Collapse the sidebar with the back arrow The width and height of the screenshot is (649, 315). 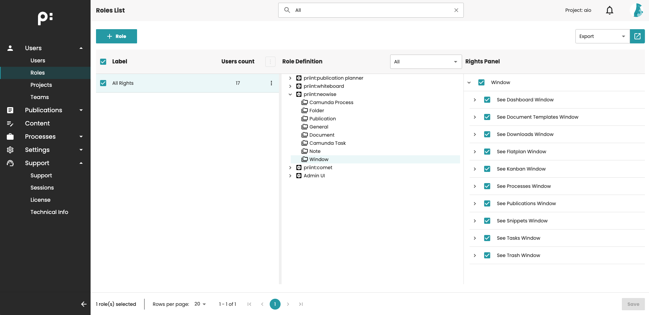coord(84,304)
